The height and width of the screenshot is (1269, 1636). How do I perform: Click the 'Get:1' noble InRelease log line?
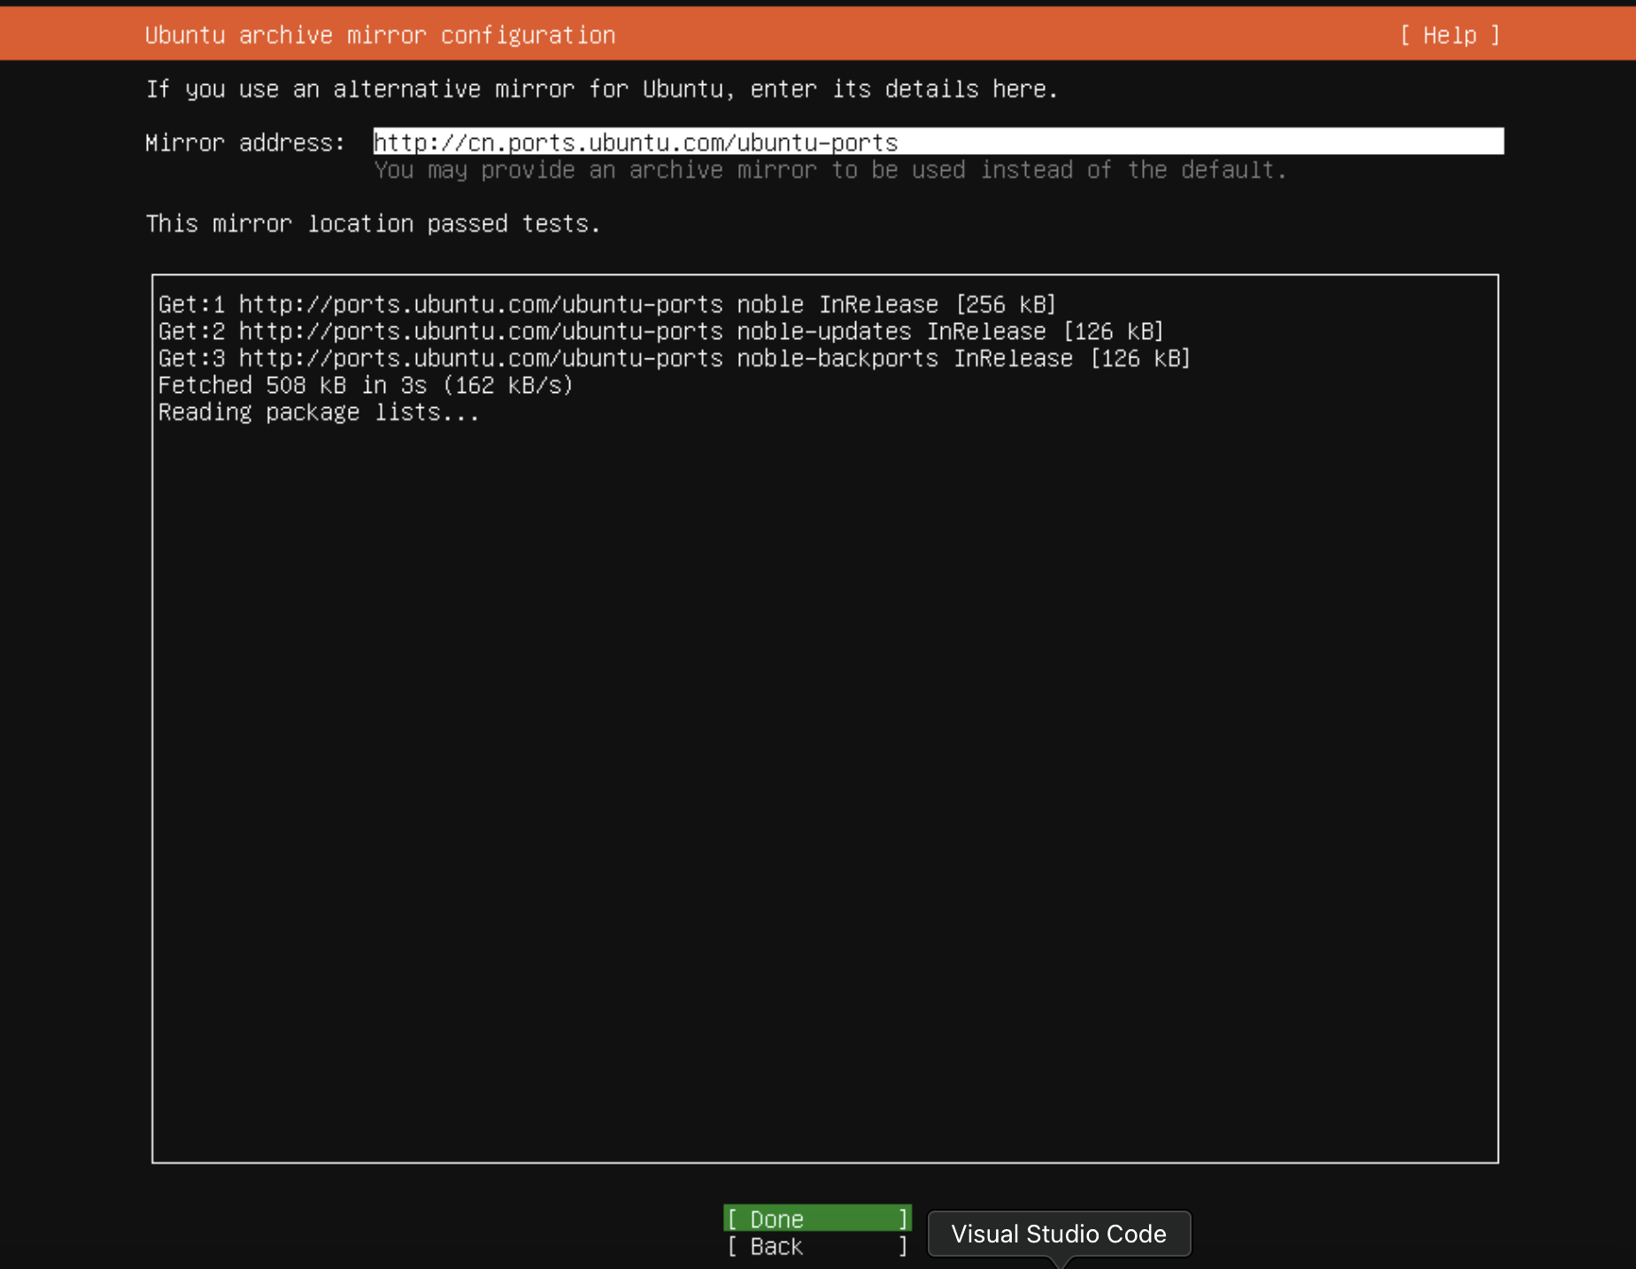[607, 304]
